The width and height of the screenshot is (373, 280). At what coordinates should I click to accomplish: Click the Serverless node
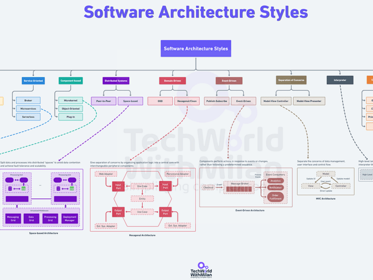[28, 117]
